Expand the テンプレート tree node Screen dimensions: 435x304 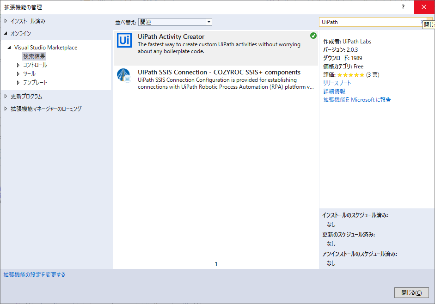click(18, 83)
